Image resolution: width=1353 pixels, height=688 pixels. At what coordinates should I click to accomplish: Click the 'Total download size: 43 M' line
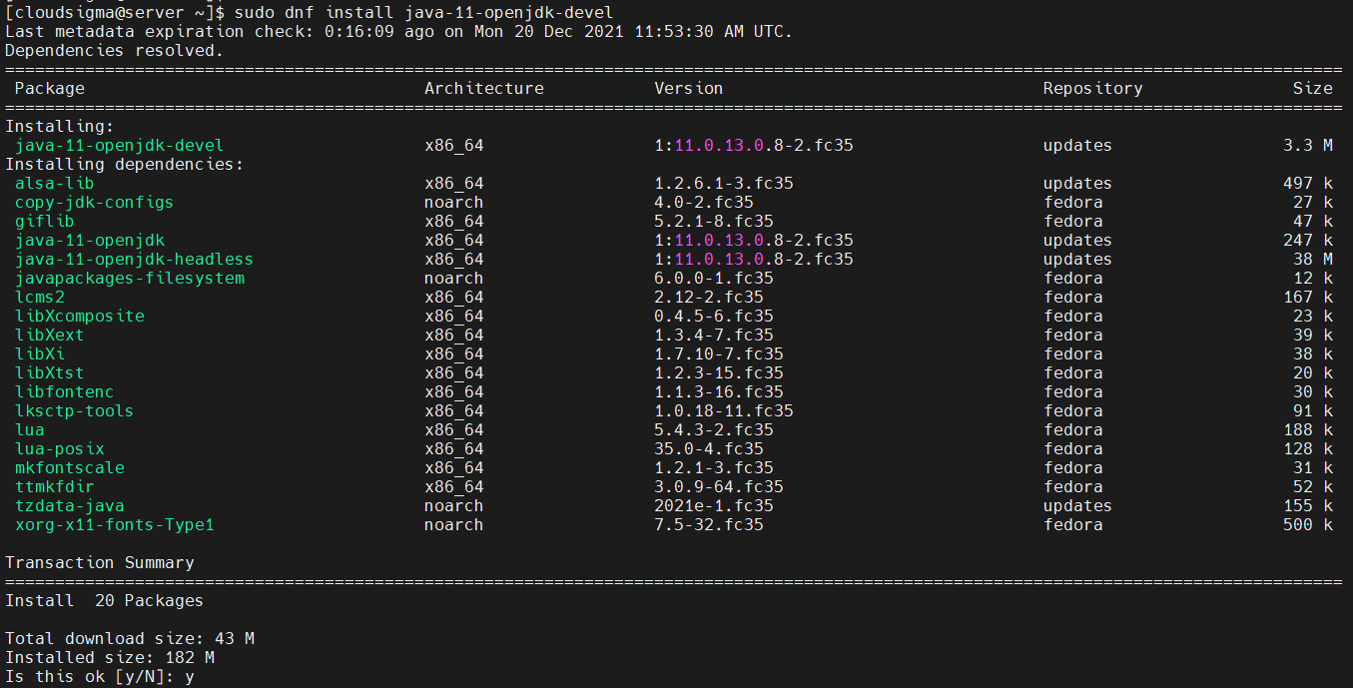[130, 639]
